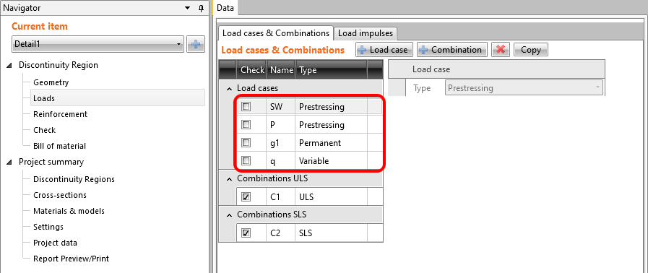
Task: Click the red X delete icon
Action: pos(501,50)
